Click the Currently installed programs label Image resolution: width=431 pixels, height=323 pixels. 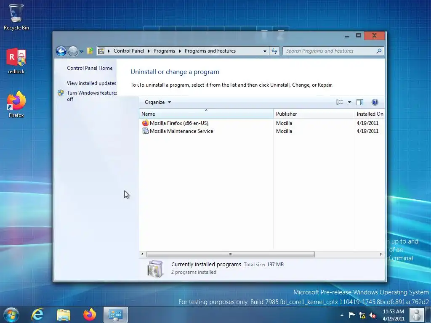click(x=206, y=264)
